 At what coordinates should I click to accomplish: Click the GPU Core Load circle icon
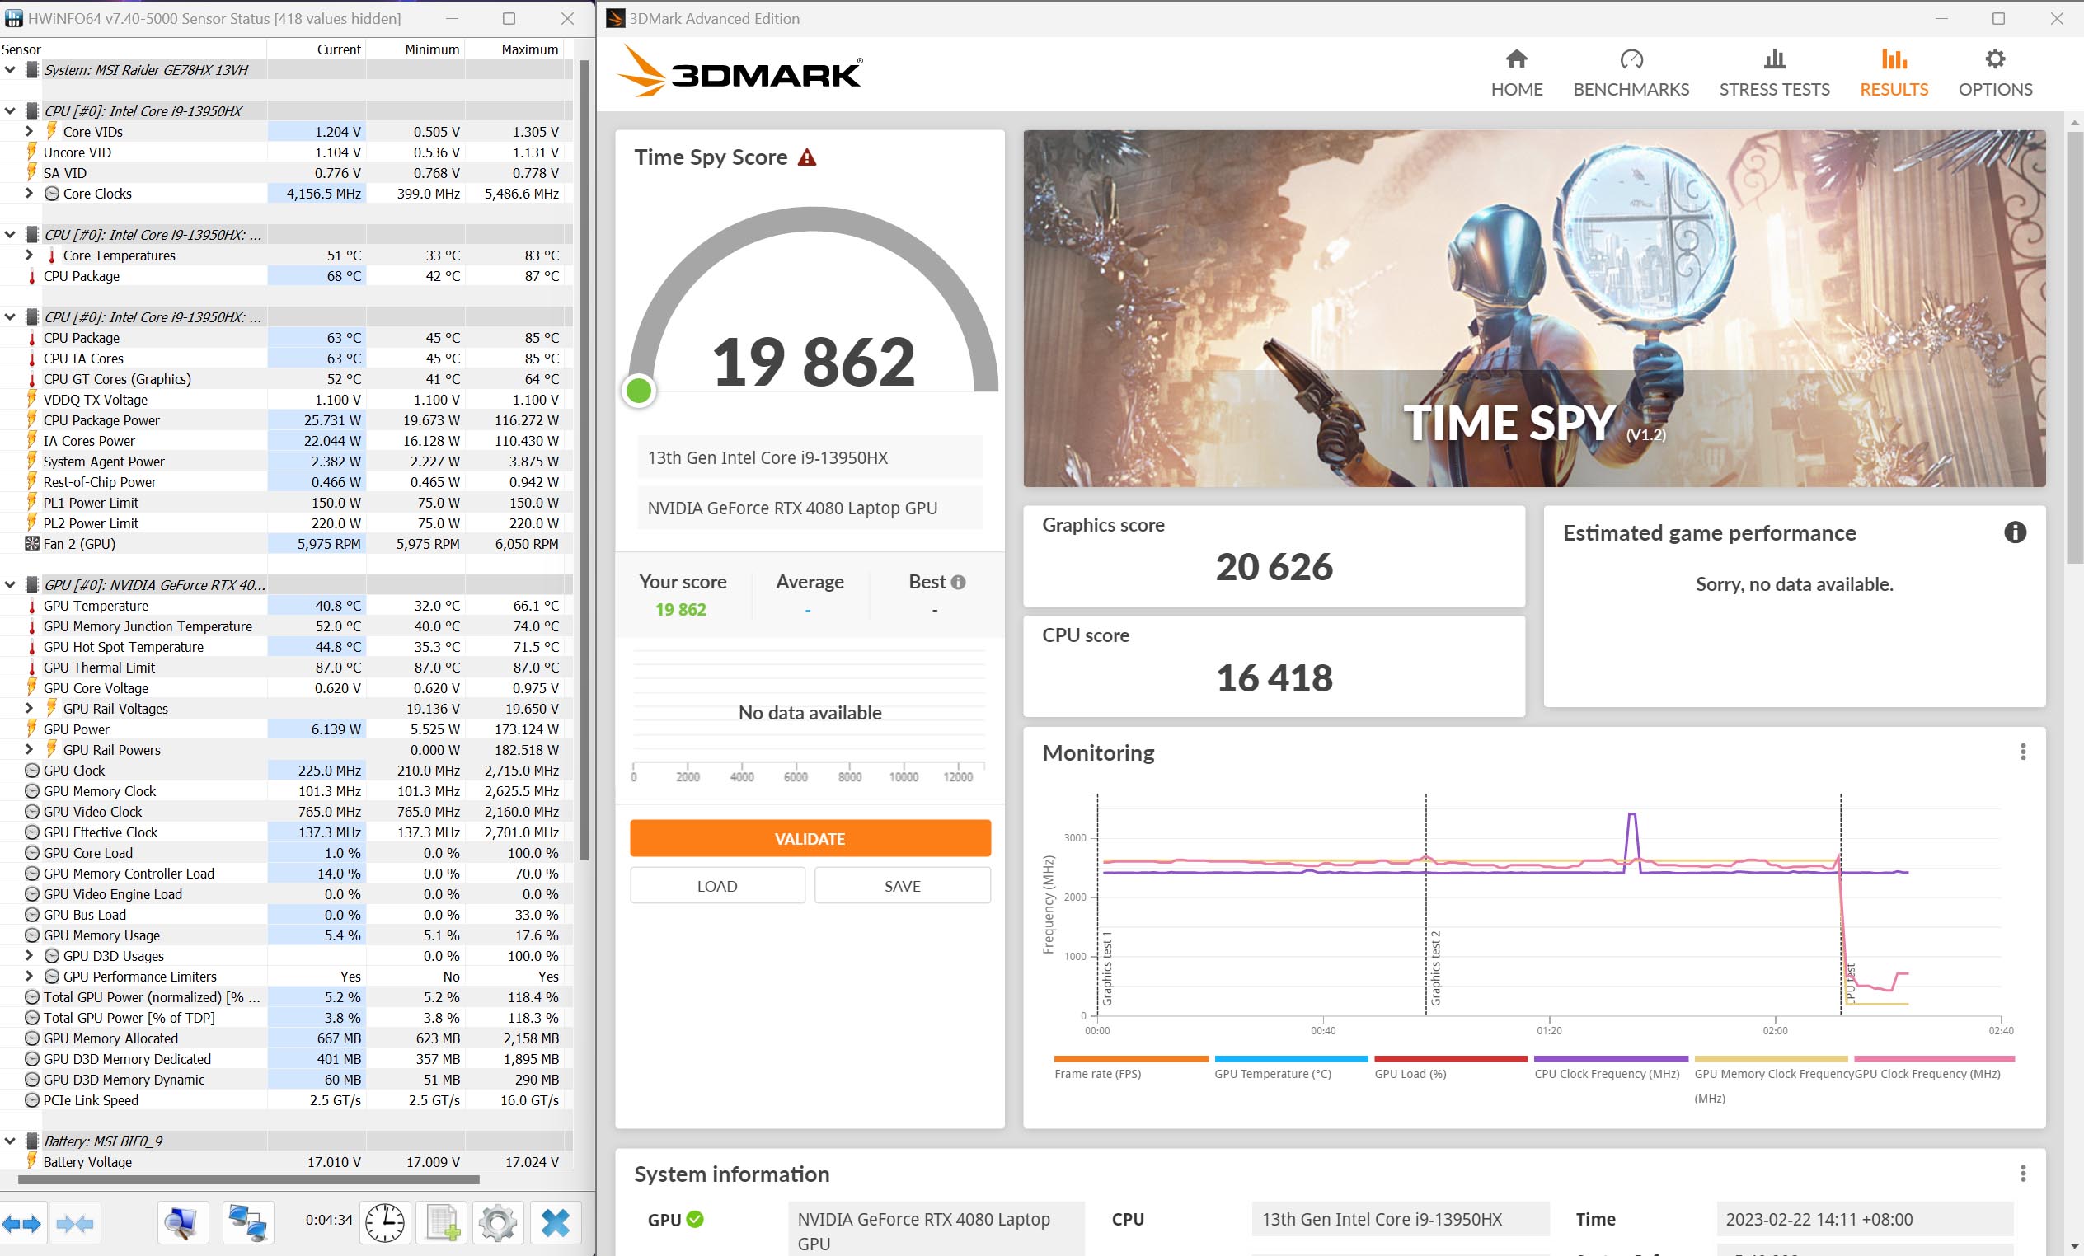tap(32, 852)
